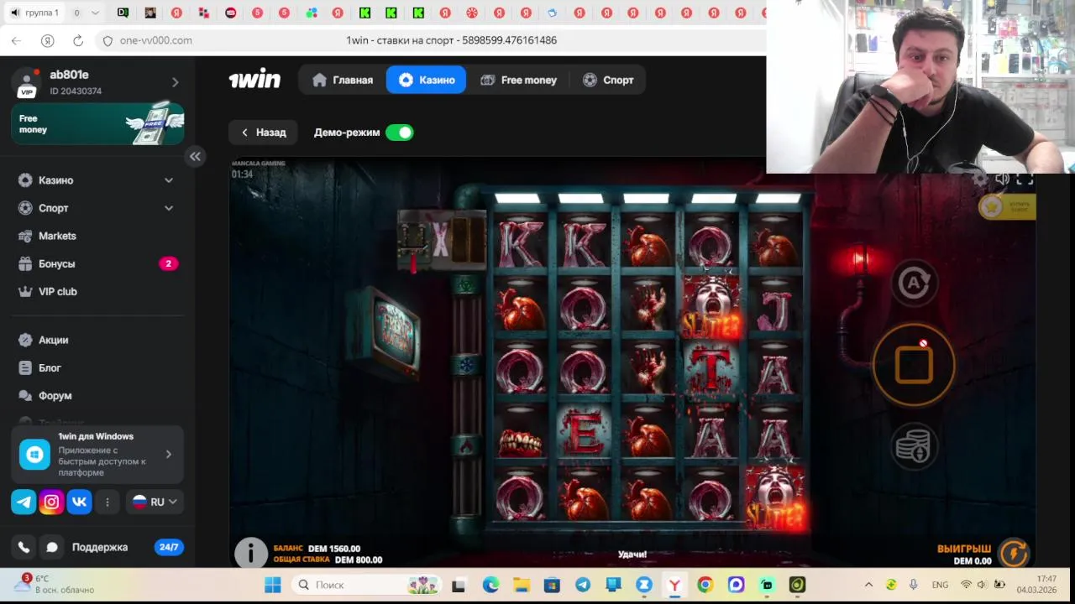Click the Telegram social icon

click(24, 502)
